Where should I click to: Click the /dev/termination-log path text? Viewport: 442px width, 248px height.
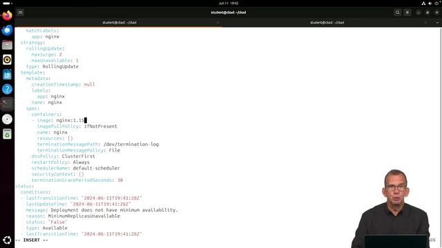(x=131, y=144)
